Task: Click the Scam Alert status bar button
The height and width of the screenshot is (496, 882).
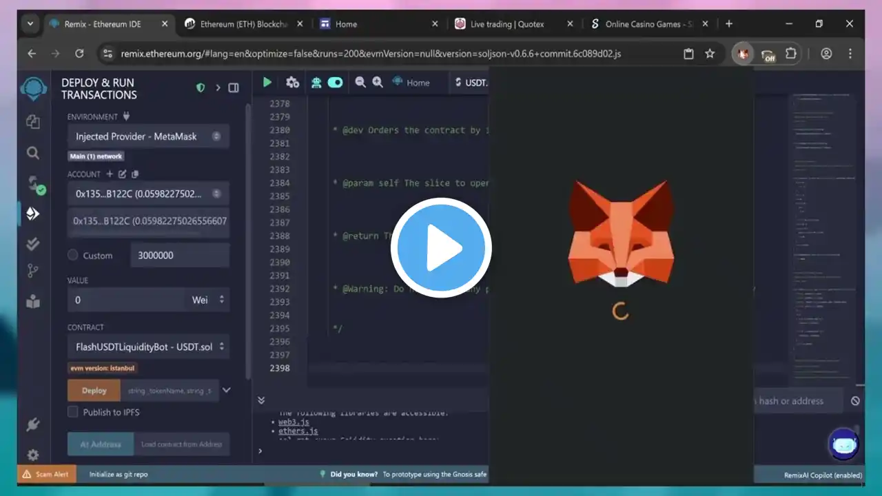Action: pos(47,475)
